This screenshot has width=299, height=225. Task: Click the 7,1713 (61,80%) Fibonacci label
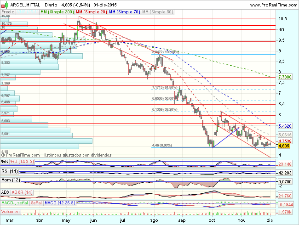pyautogui.click(x=165, y=88)
